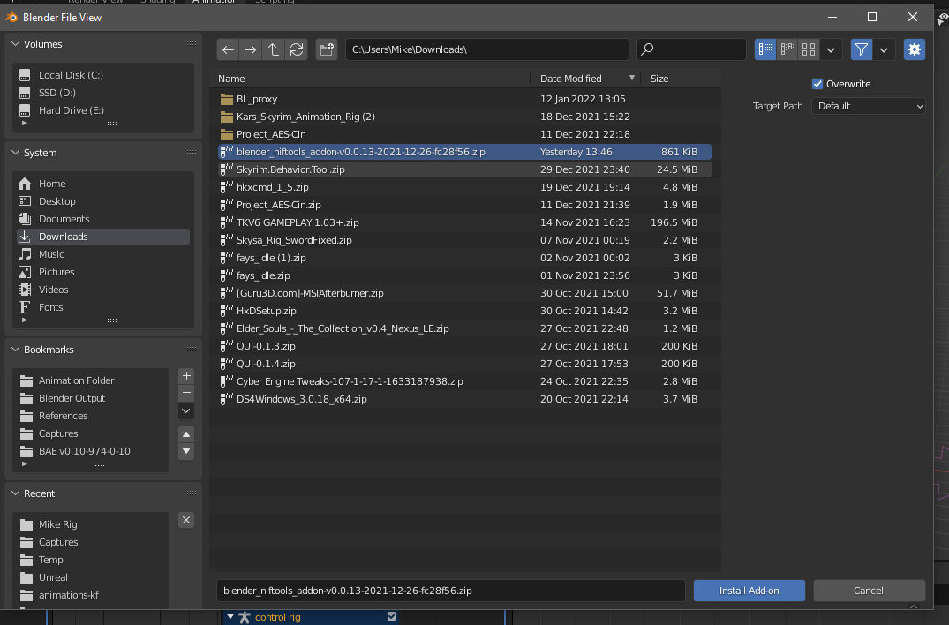
Task: Open Unreal recent folder
Action: coord(91,578)
